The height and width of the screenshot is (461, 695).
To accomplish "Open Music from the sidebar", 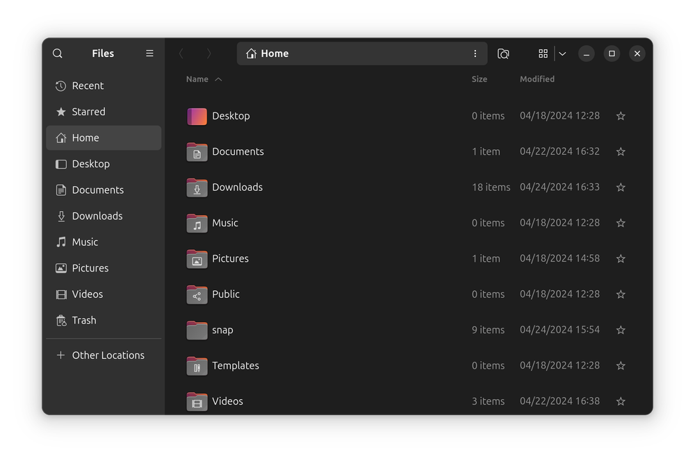I will coord(85,242).
